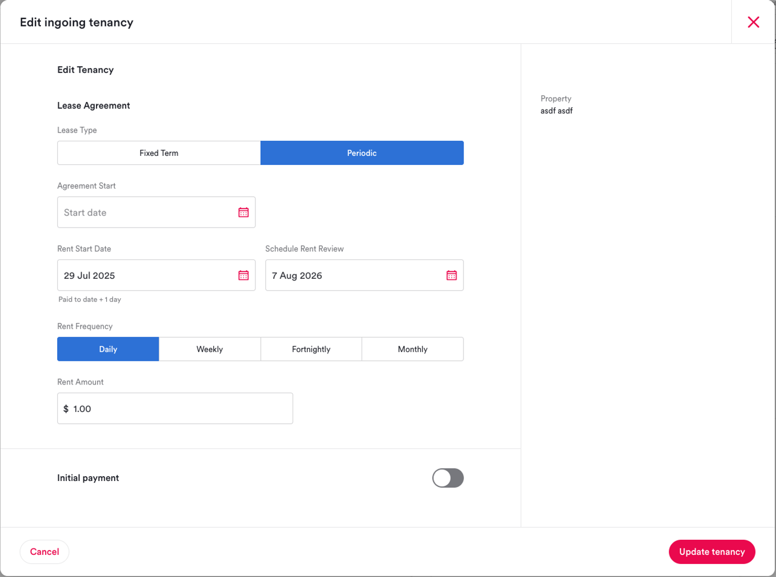Open calendar icon in Rent Start Date
Image resolution: width=776 pixels, height=577 pixels.
click(244, 276)
